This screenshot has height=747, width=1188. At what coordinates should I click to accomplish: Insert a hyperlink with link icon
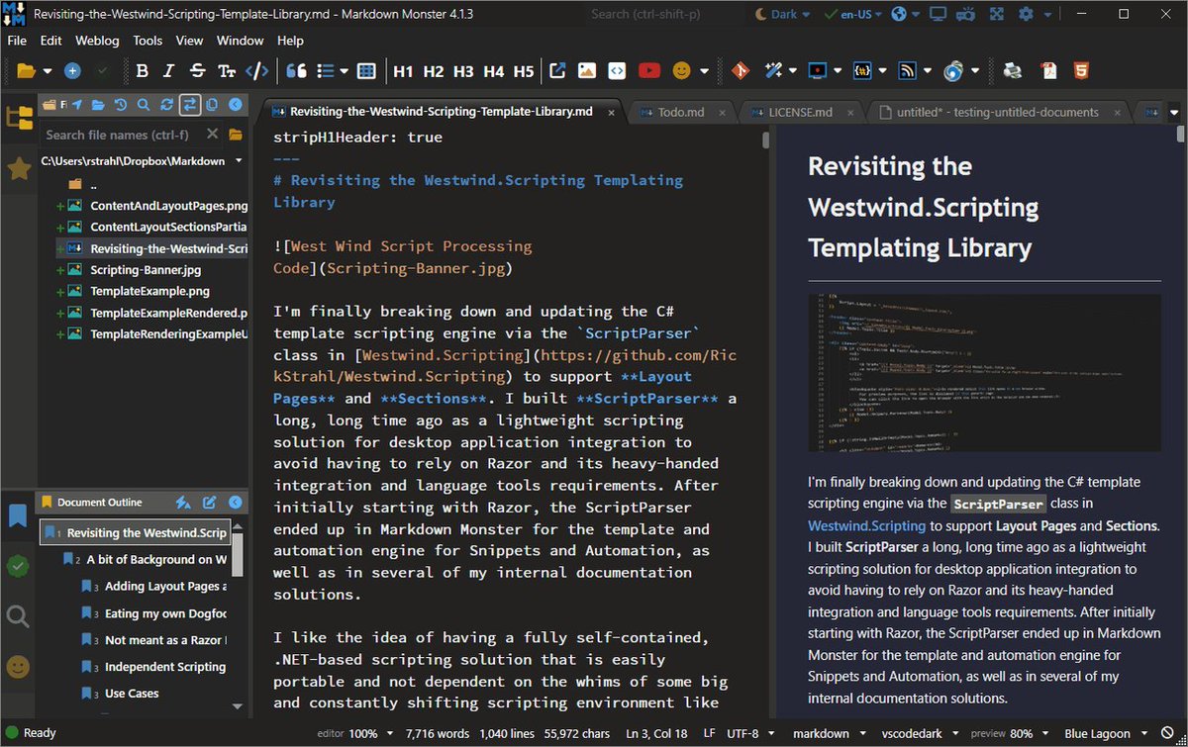point(557,71)
